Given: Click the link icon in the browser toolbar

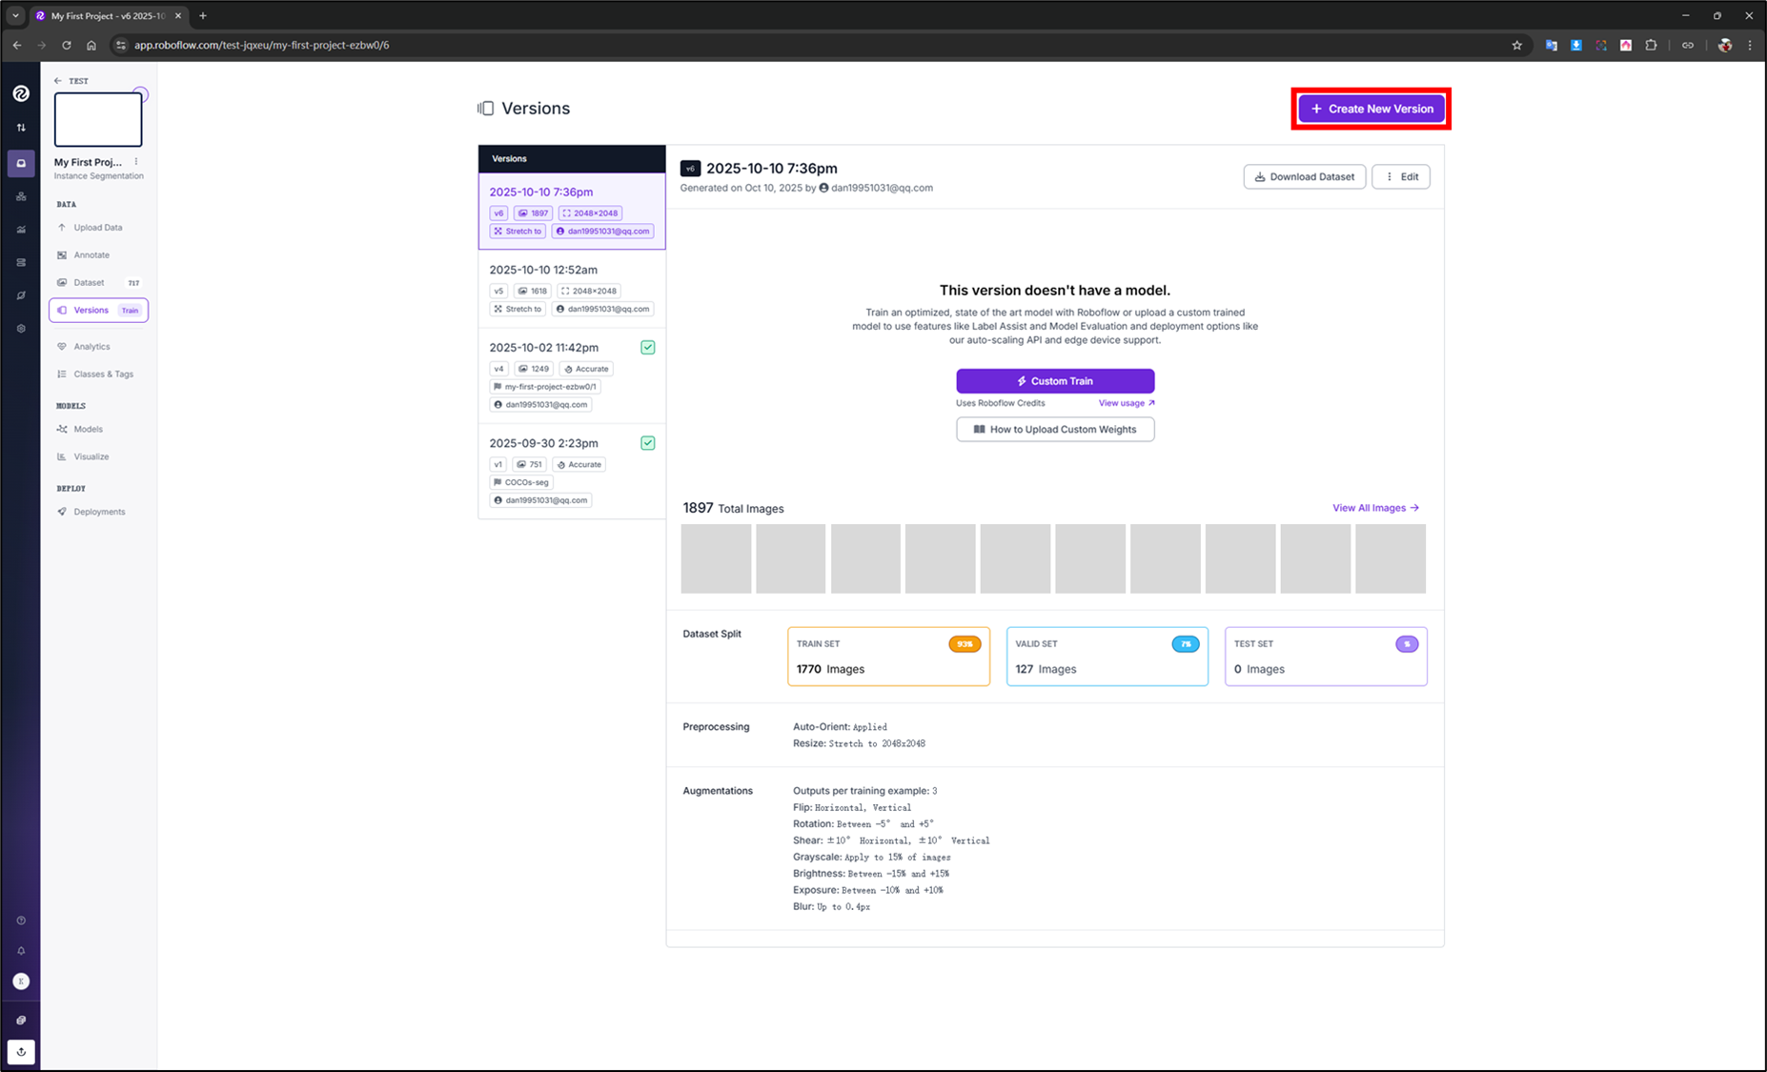Looking at the screenshot, I should click(1688, 45).
